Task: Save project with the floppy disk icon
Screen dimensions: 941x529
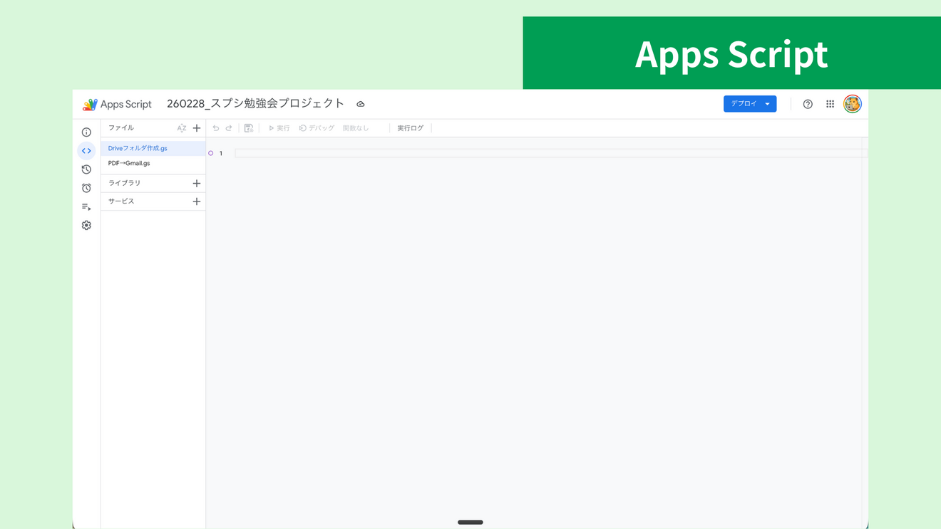Action: pos(249,128)
